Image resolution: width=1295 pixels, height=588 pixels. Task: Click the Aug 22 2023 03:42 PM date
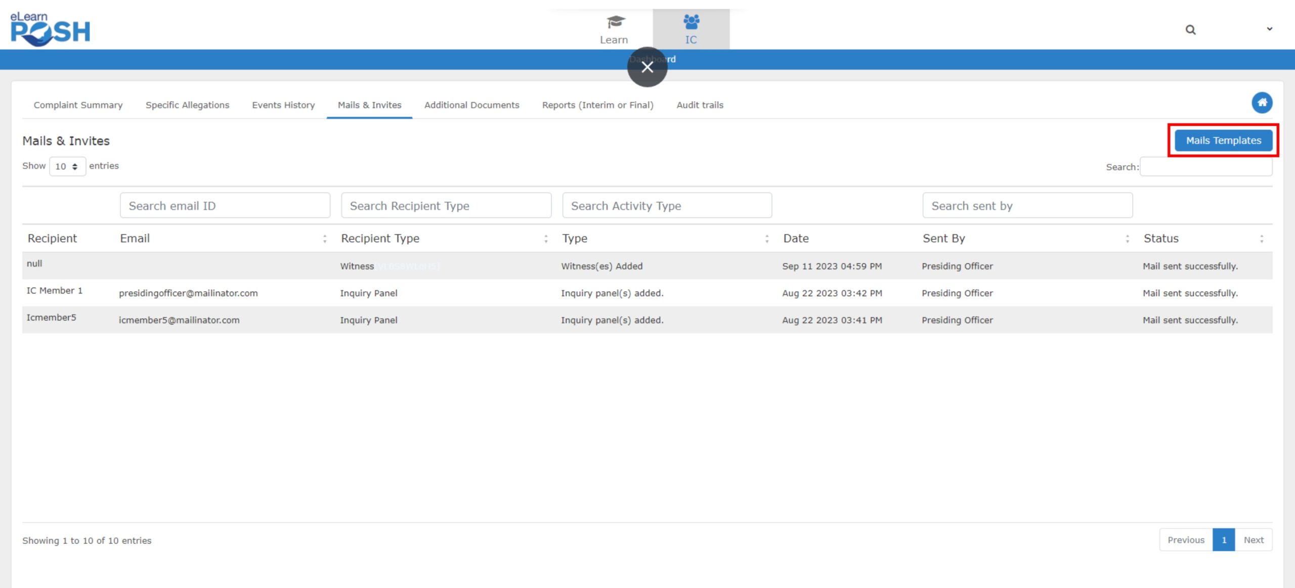tap(832, 293)
